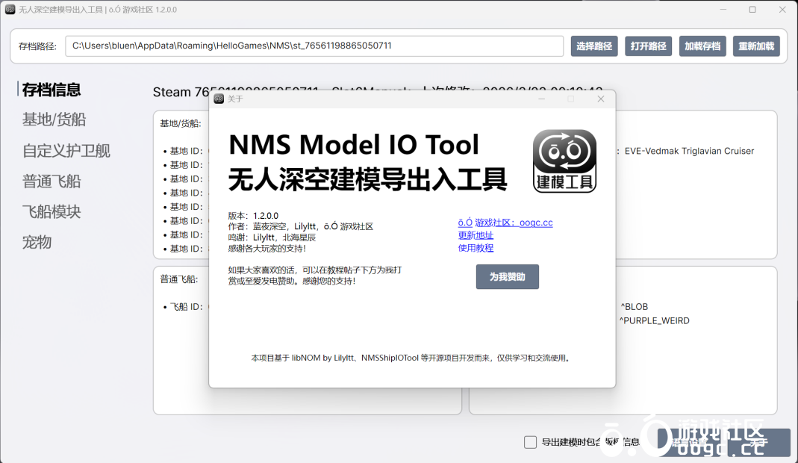Open the 基地/货船 section
Screen dimensions: 798x463
54,119
